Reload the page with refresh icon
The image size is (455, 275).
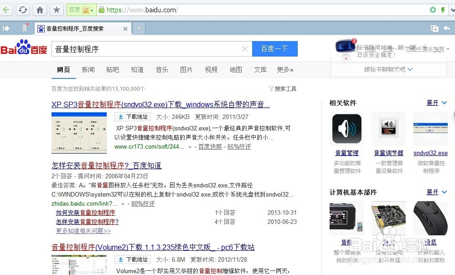coord(23,10)
